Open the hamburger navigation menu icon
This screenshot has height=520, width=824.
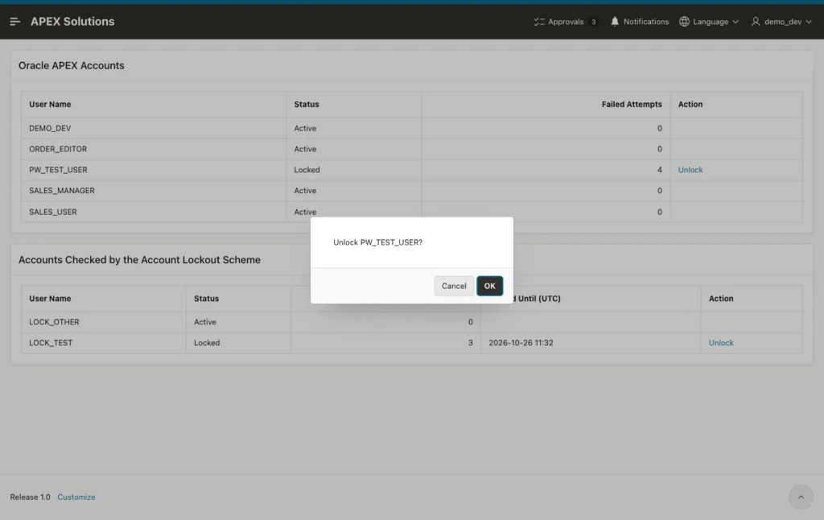pyautogui.click(x=14, y=22)
